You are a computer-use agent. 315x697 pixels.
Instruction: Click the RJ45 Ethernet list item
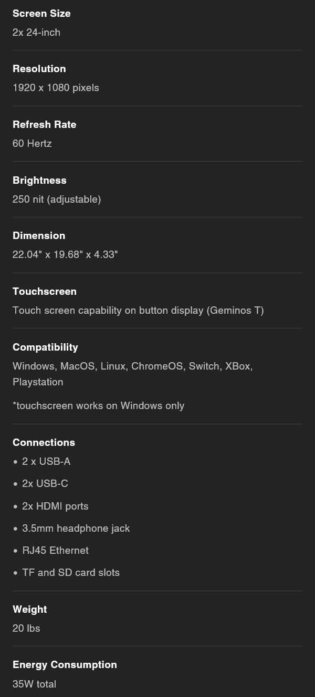[55, 551]
